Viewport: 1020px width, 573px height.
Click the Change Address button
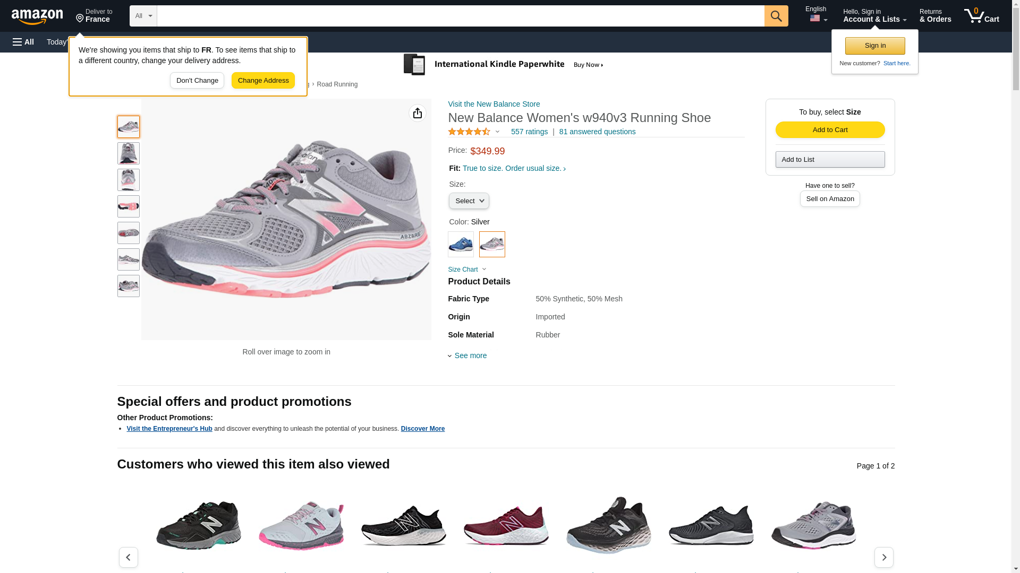(263, 81)
